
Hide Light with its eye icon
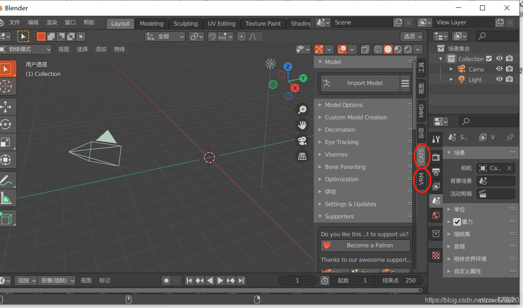(x=499, y=79)
